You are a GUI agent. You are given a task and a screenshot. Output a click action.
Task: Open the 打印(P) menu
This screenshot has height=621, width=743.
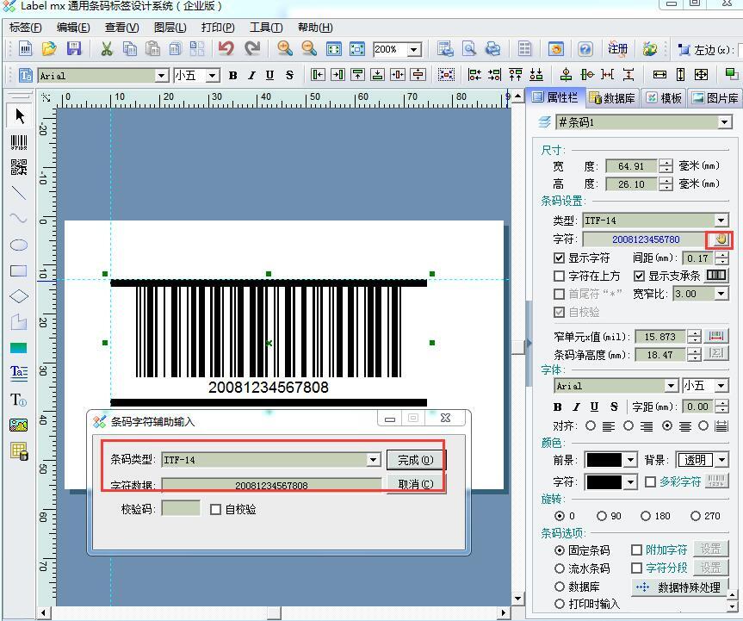click(218, 28)
